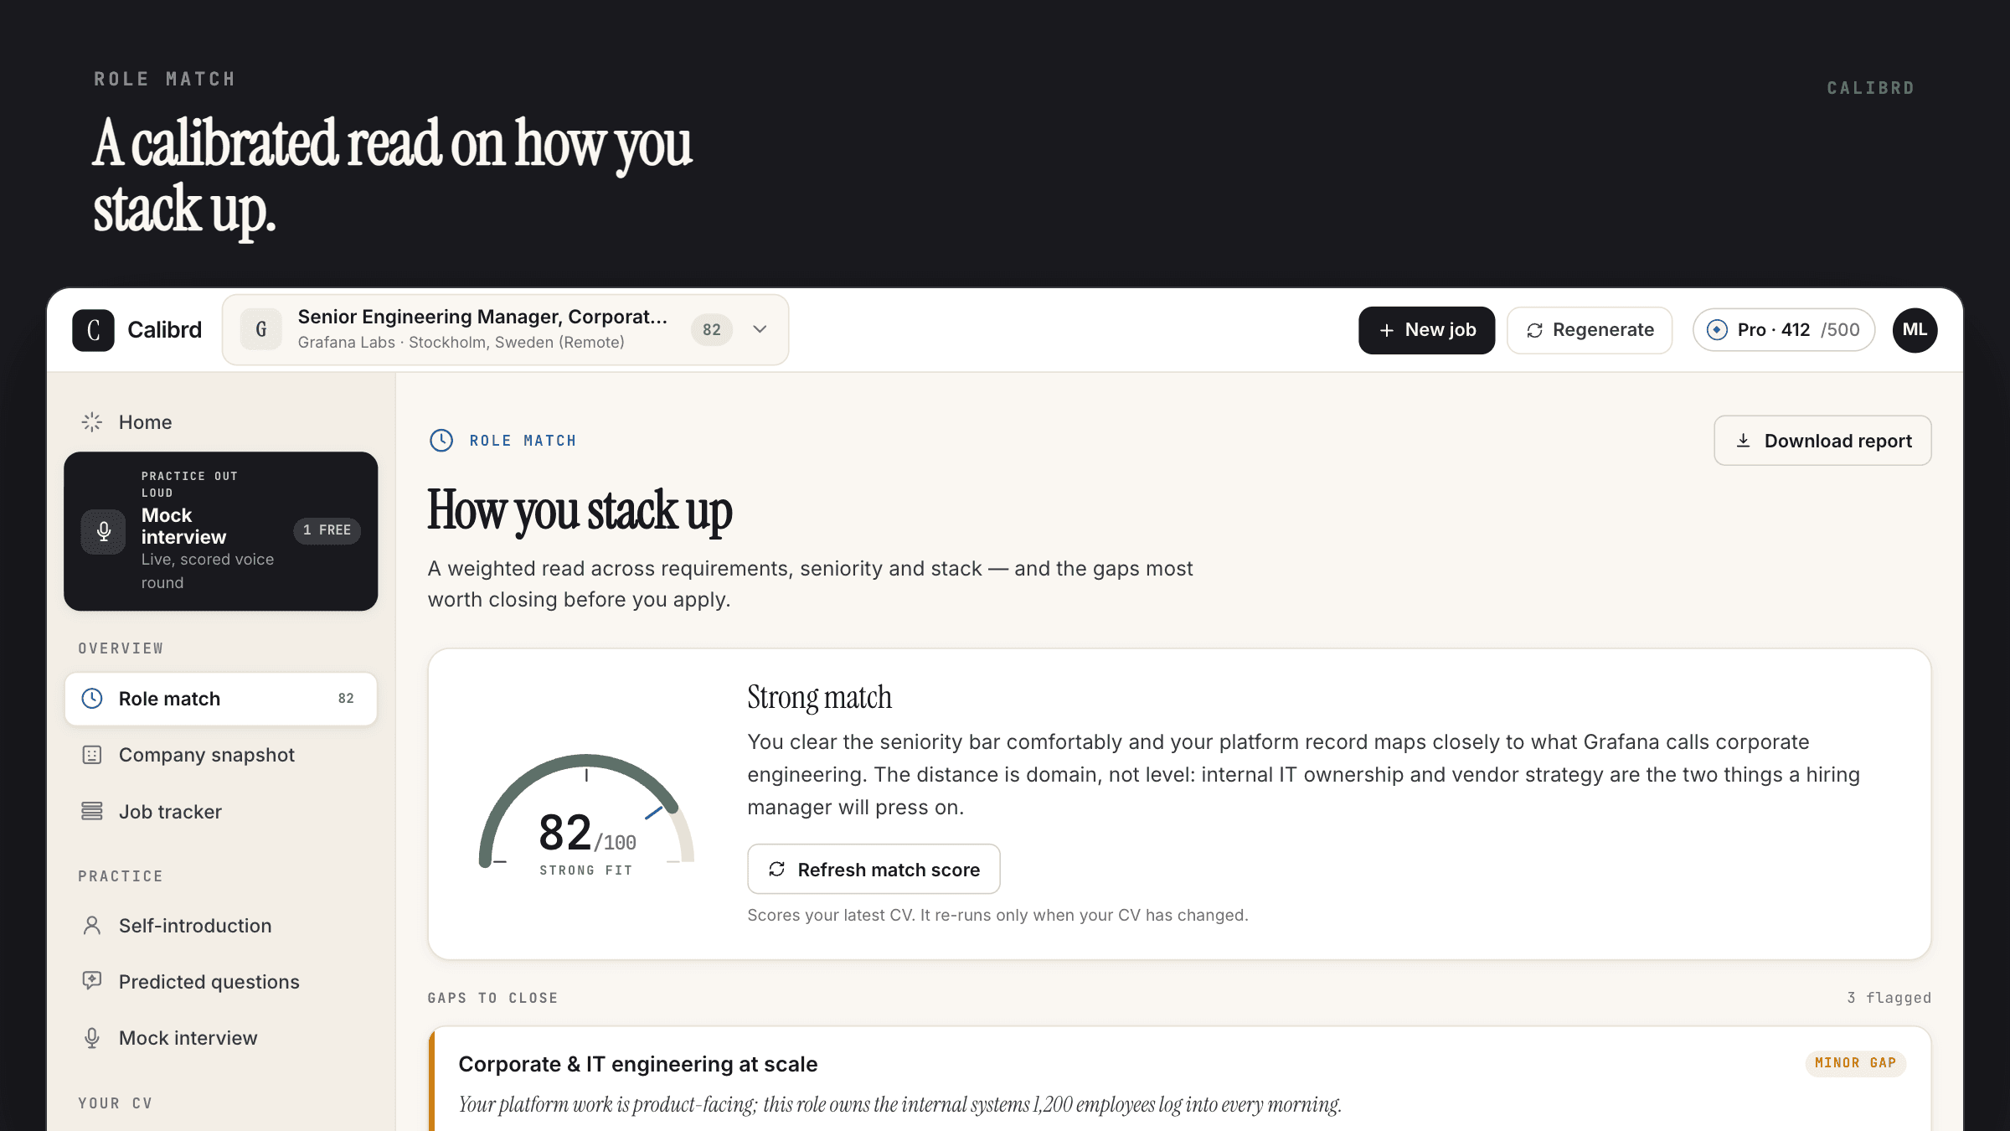Click the Company snapshot building icon
The width and height of the screenshot is (2010, 1131).
pos(92,755)
